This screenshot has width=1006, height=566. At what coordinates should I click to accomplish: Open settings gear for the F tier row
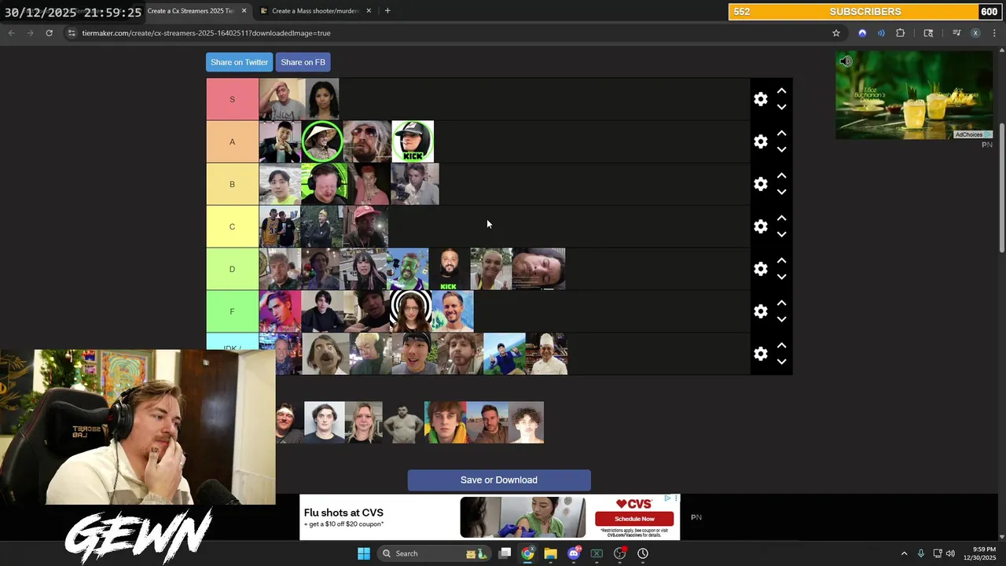tap(760, 311)
